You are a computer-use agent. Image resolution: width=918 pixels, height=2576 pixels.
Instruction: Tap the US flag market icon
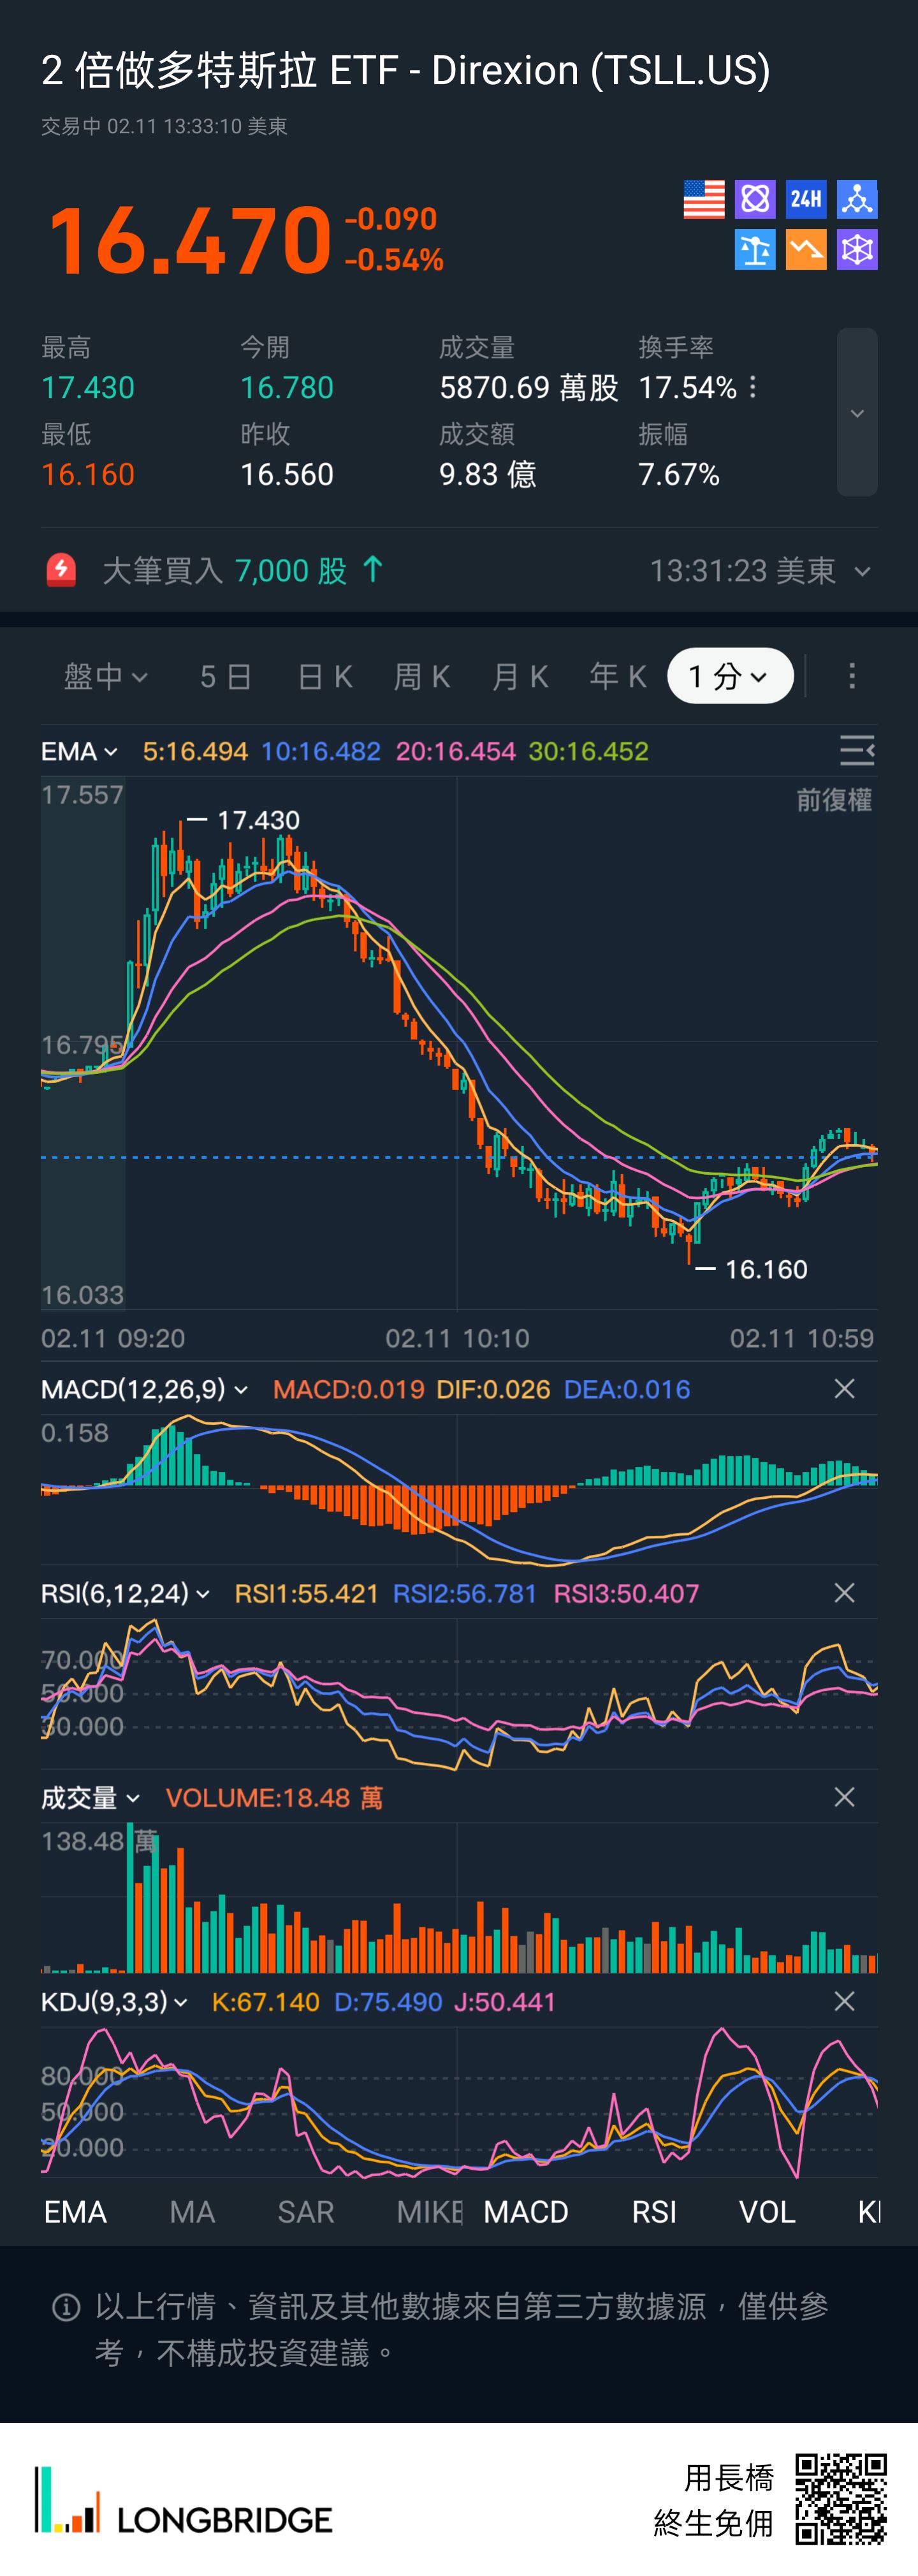click(703, 199)
